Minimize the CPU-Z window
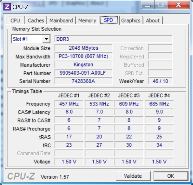 pos(148,5)
